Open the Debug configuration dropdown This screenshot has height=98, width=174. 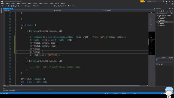(x=28, y=6)
